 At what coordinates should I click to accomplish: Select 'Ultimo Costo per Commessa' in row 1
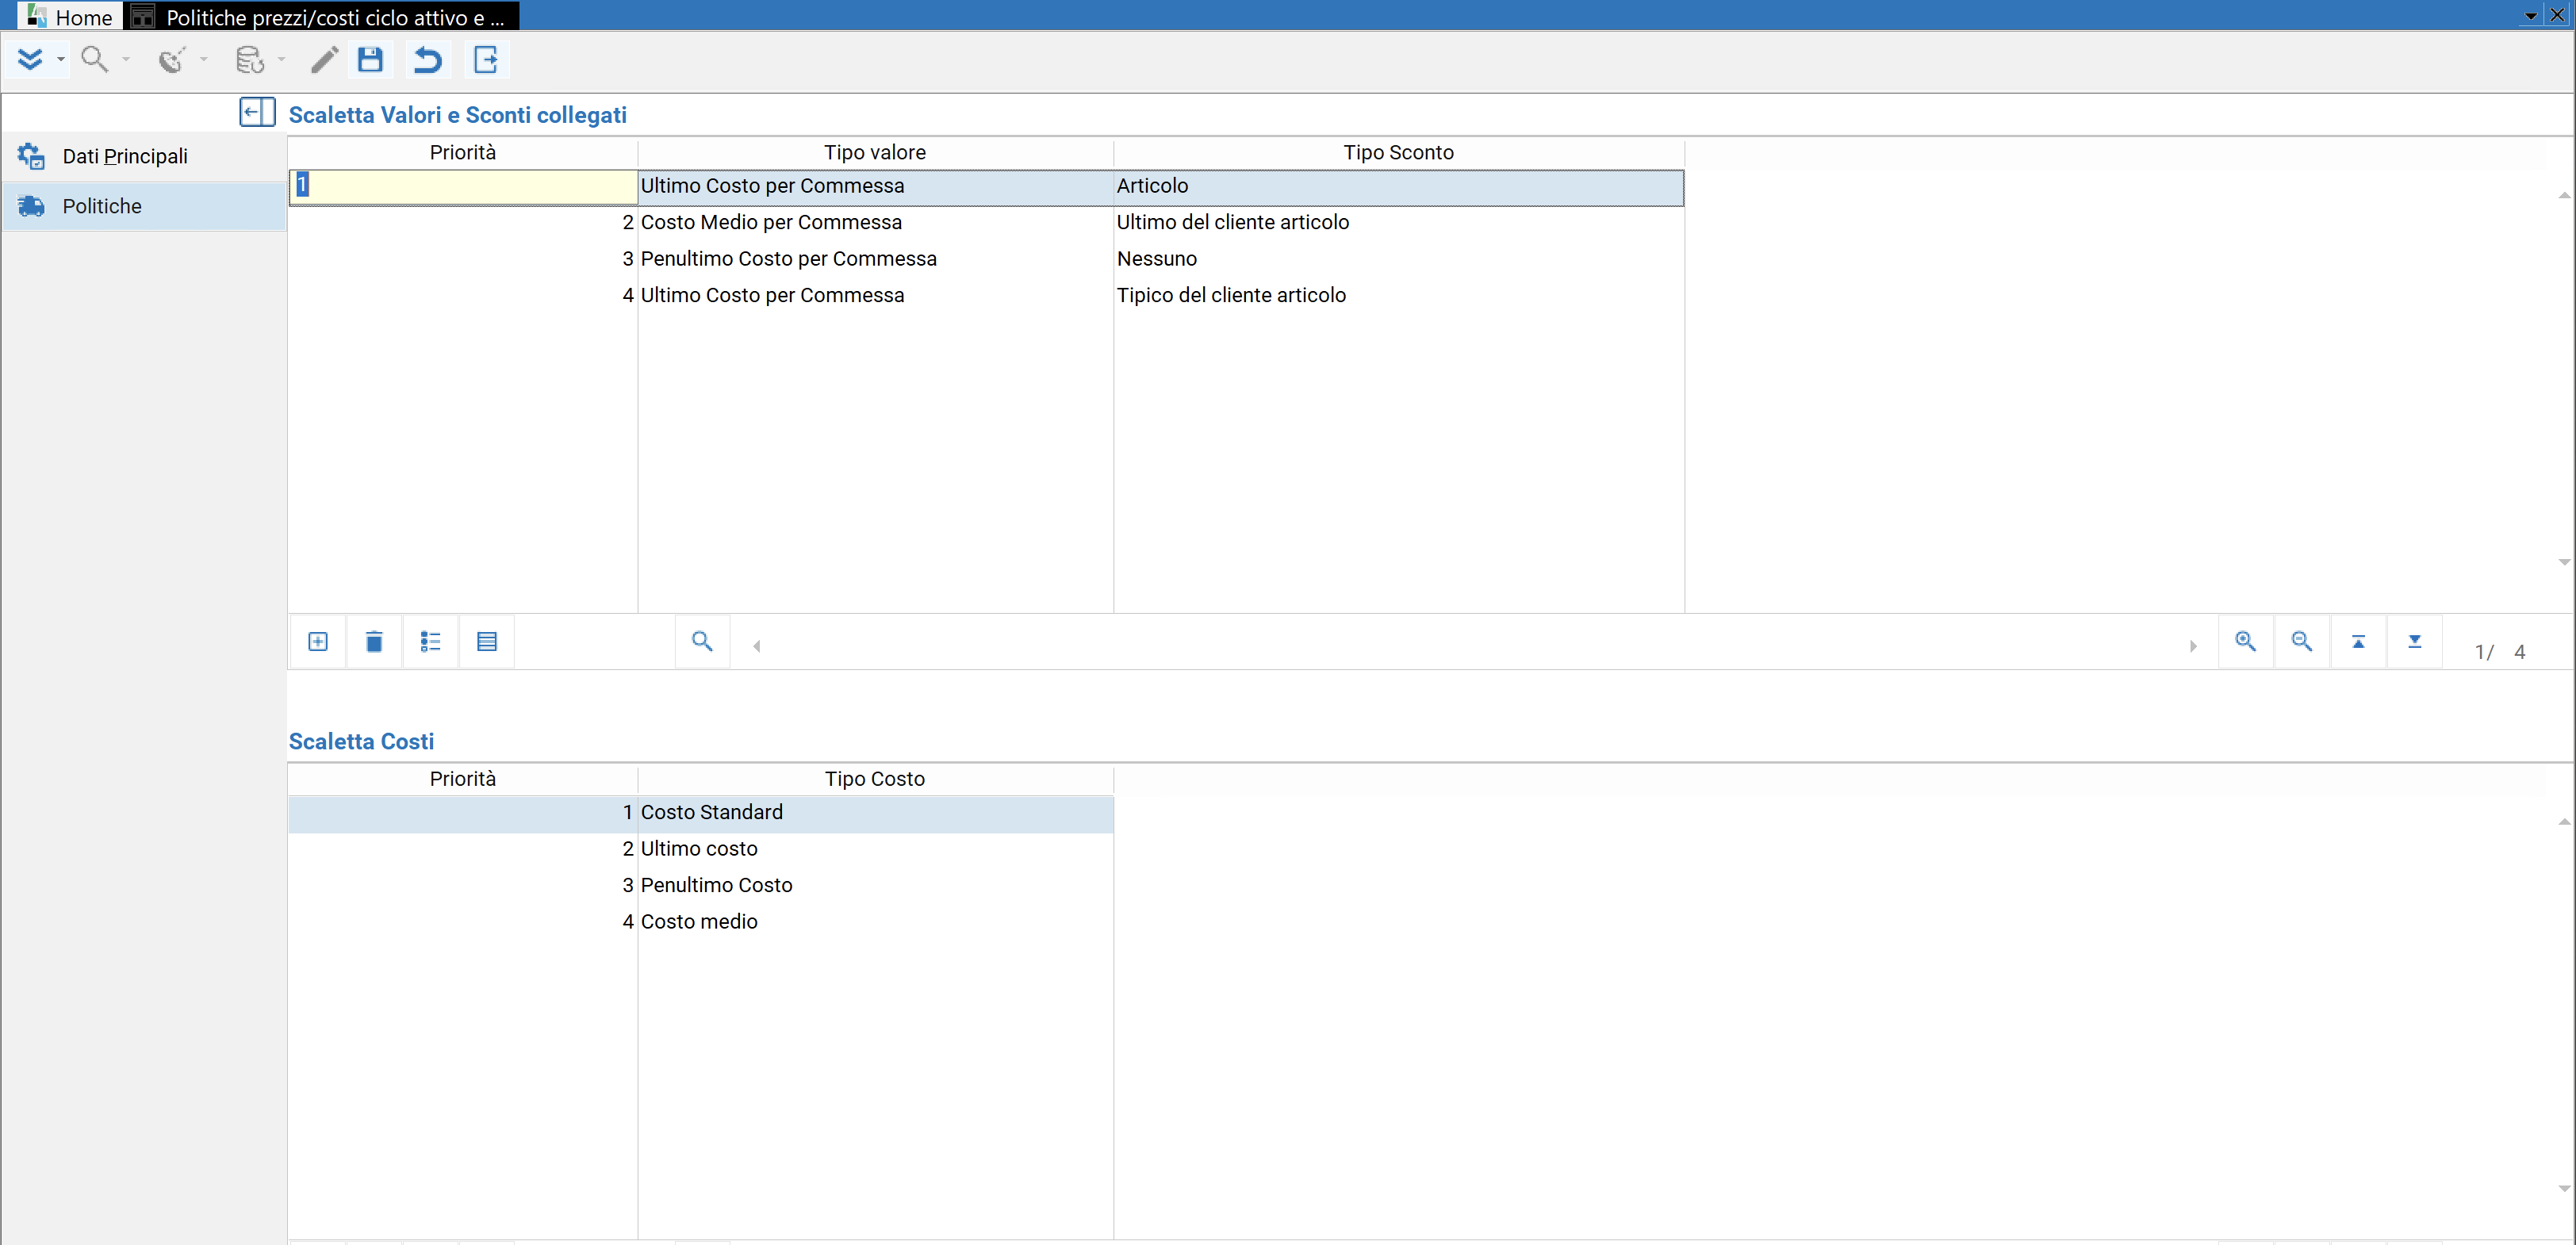[x=875, y=186]
